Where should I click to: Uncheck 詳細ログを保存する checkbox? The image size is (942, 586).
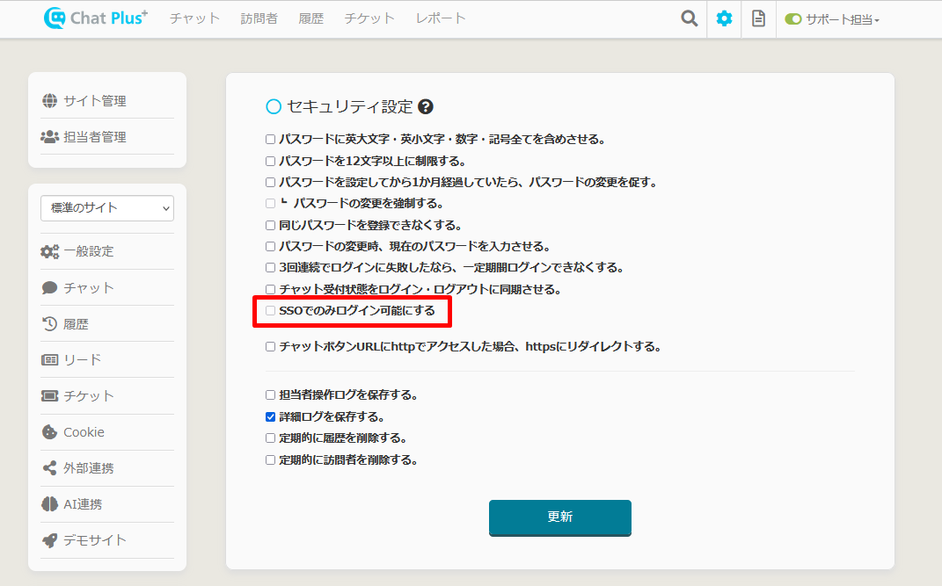coord(271,417)
